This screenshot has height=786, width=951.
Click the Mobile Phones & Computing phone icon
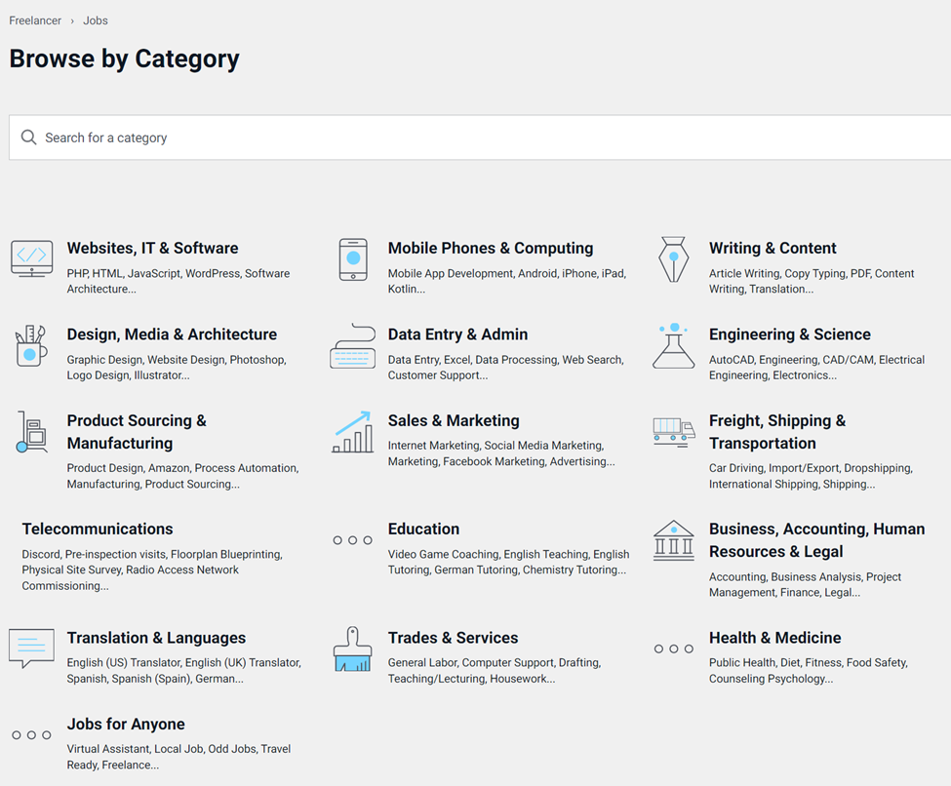353,259
